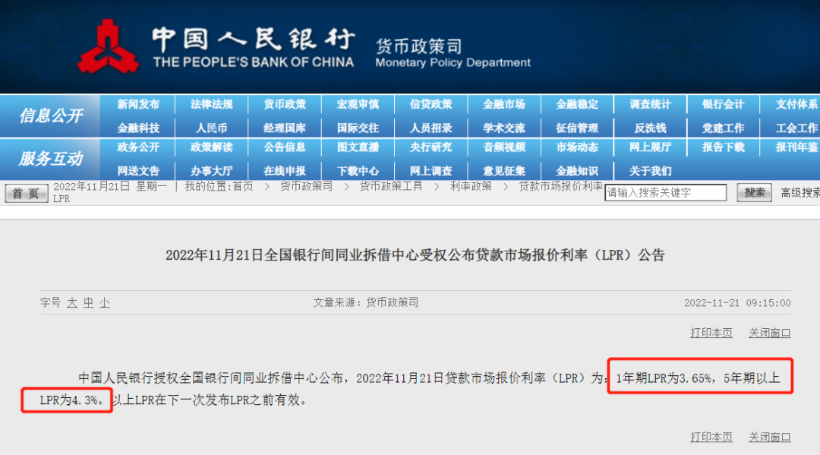820x455 pixels.
Task: Go to 信贷政策 section
Action: tap(431, 105)
